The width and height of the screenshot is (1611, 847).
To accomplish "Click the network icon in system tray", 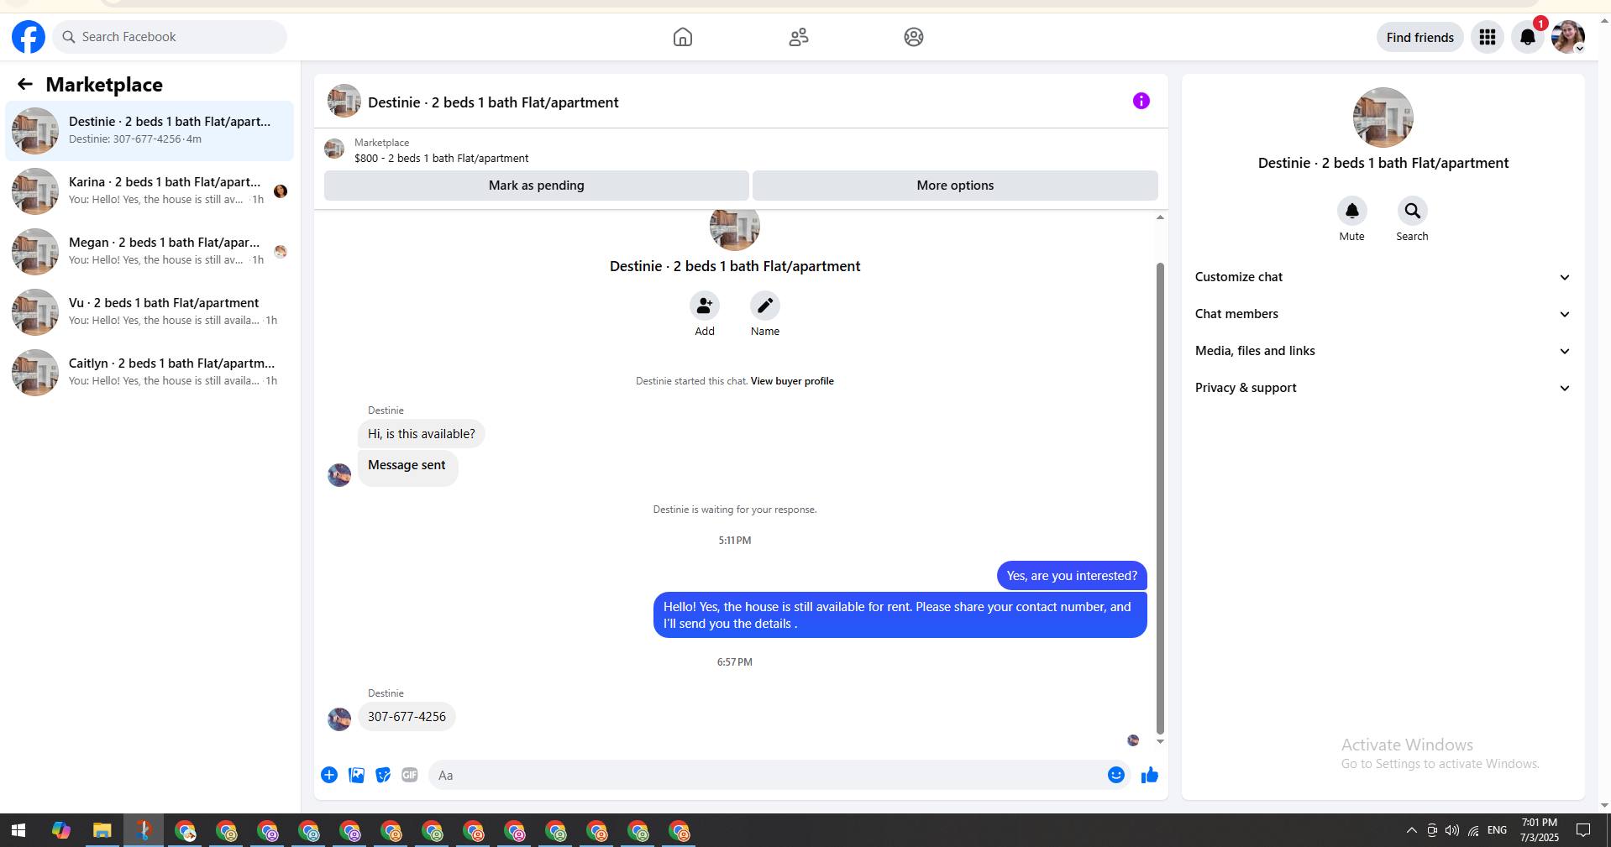I will pyautogui.click(x=1473, y=830).
